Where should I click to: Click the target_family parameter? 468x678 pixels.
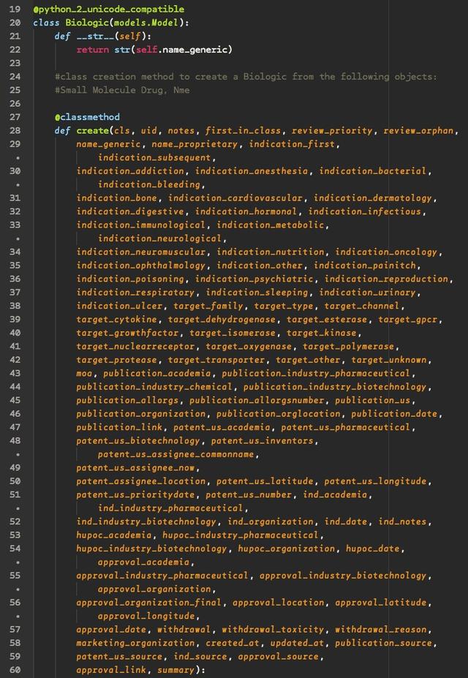[208, 306]
